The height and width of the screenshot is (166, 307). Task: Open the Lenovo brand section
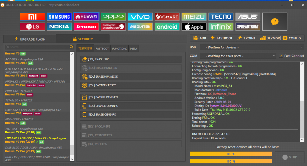pos(86,27)
